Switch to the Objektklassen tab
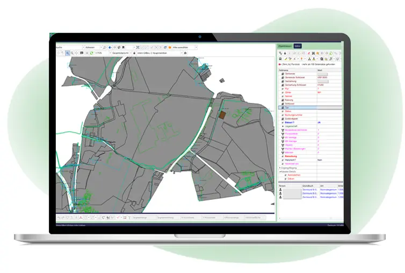Viewport: 405px width, 273px height. [x=285, y=47]
